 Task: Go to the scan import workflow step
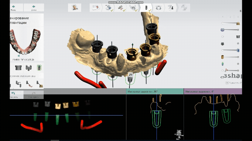point(109,8)
